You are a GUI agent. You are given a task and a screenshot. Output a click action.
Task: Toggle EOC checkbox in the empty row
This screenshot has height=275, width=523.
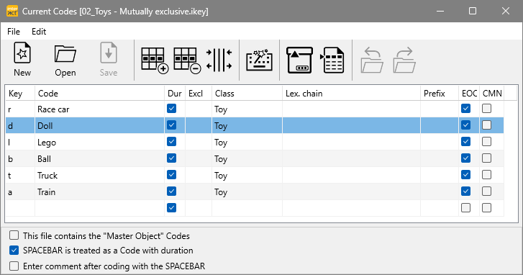[x=465, y=207]
